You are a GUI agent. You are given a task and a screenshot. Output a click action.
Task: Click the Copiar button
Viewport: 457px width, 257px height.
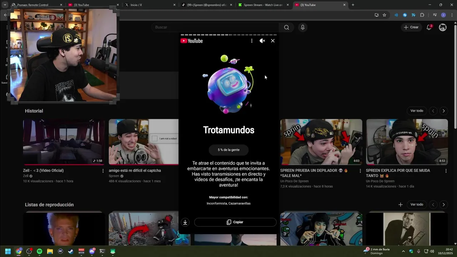235,222
